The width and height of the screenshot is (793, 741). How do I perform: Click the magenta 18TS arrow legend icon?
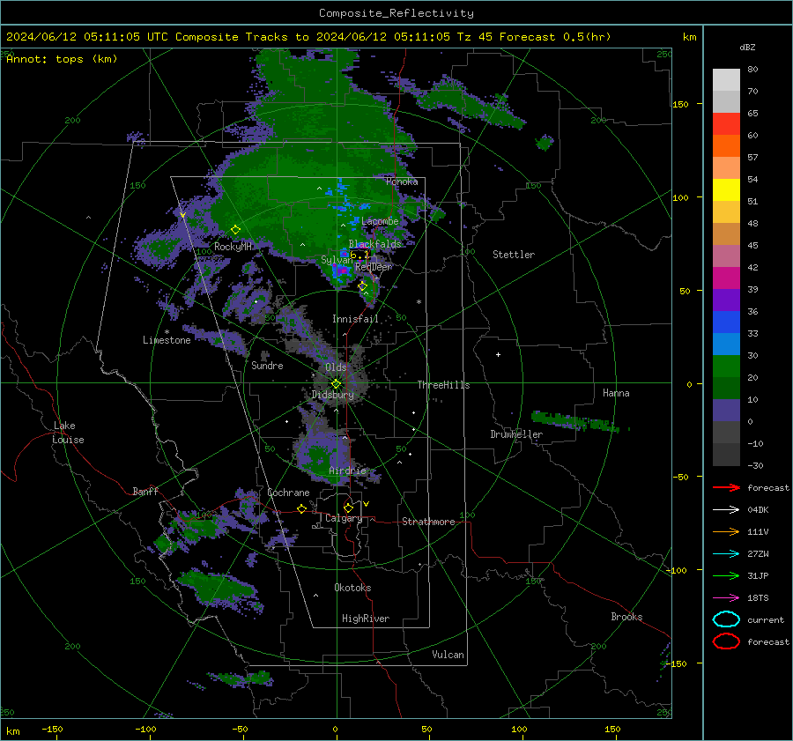(726, 598)
